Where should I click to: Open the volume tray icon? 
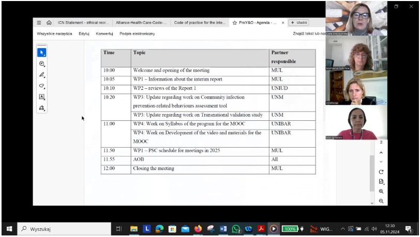(x=374, y=229)
